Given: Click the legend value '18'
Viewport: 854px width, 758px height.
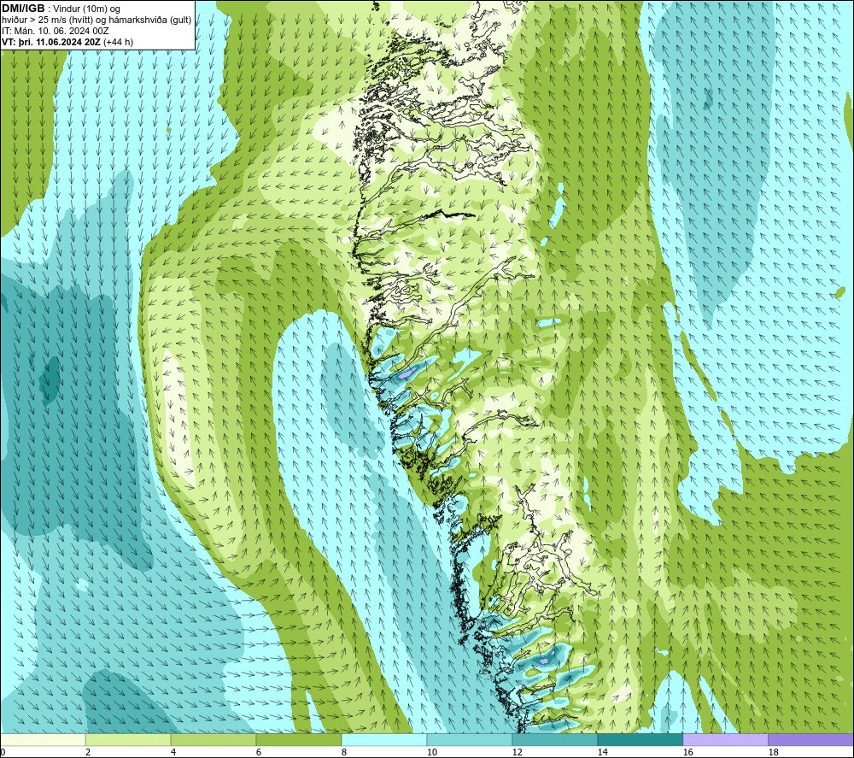Looking at the screenshot, I should [773, 753].
